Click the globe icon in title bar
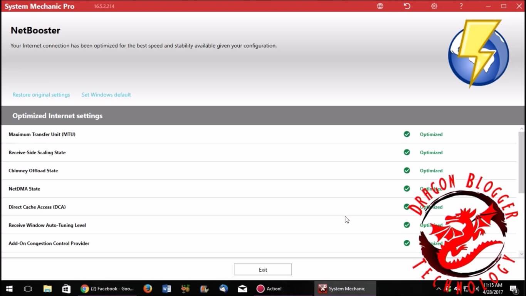This screenshot has height=296, width=526. (380, 6)
